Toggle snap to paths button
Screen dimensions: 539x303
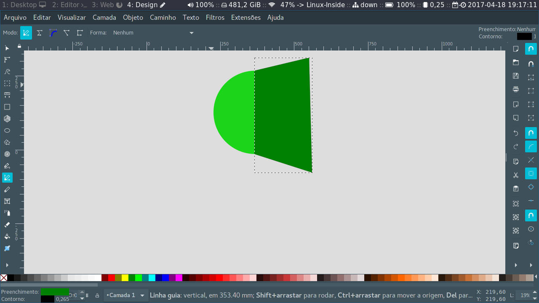pos(531,146)
